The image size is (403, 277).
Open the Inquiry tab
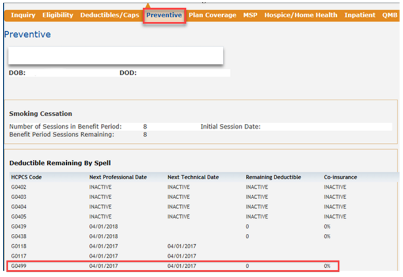pyautogui.click(x=23, y=15)
